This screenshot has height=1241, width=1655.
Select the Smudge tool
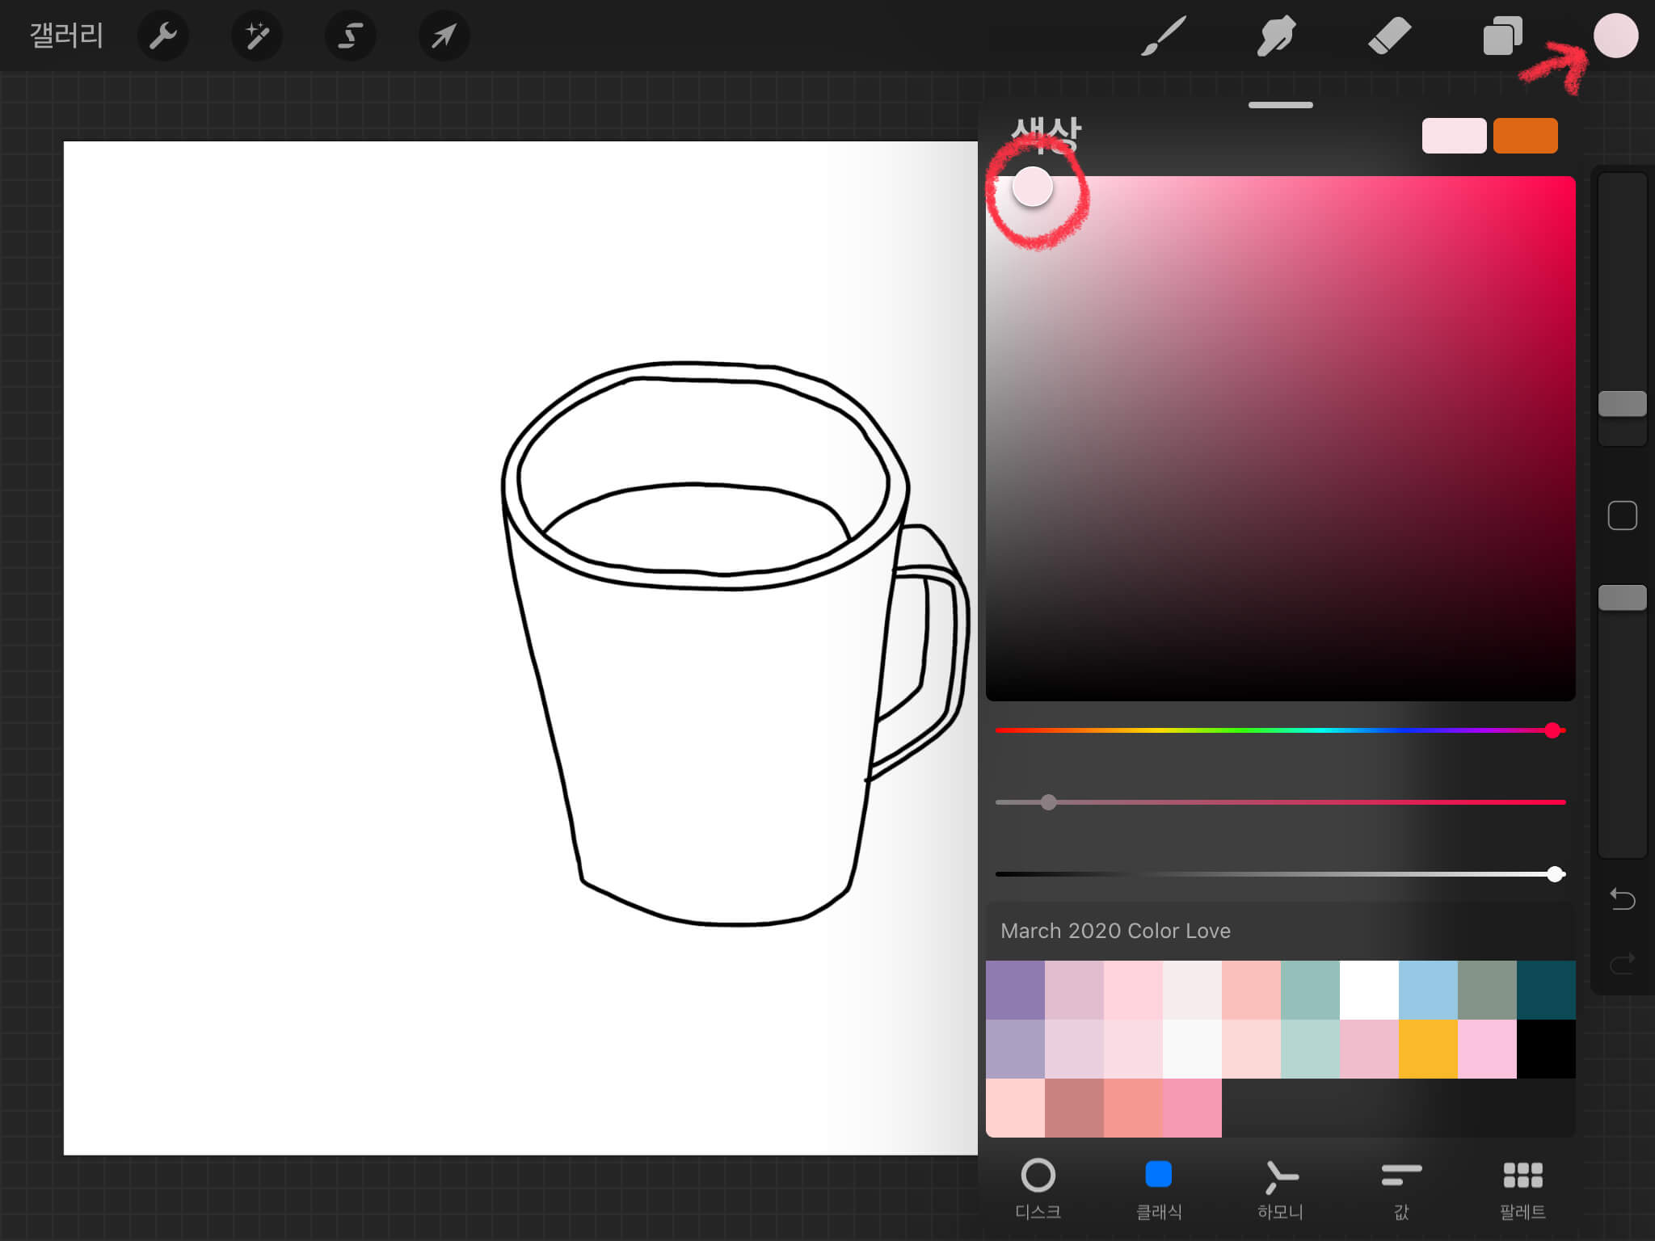click(1276, 36)
